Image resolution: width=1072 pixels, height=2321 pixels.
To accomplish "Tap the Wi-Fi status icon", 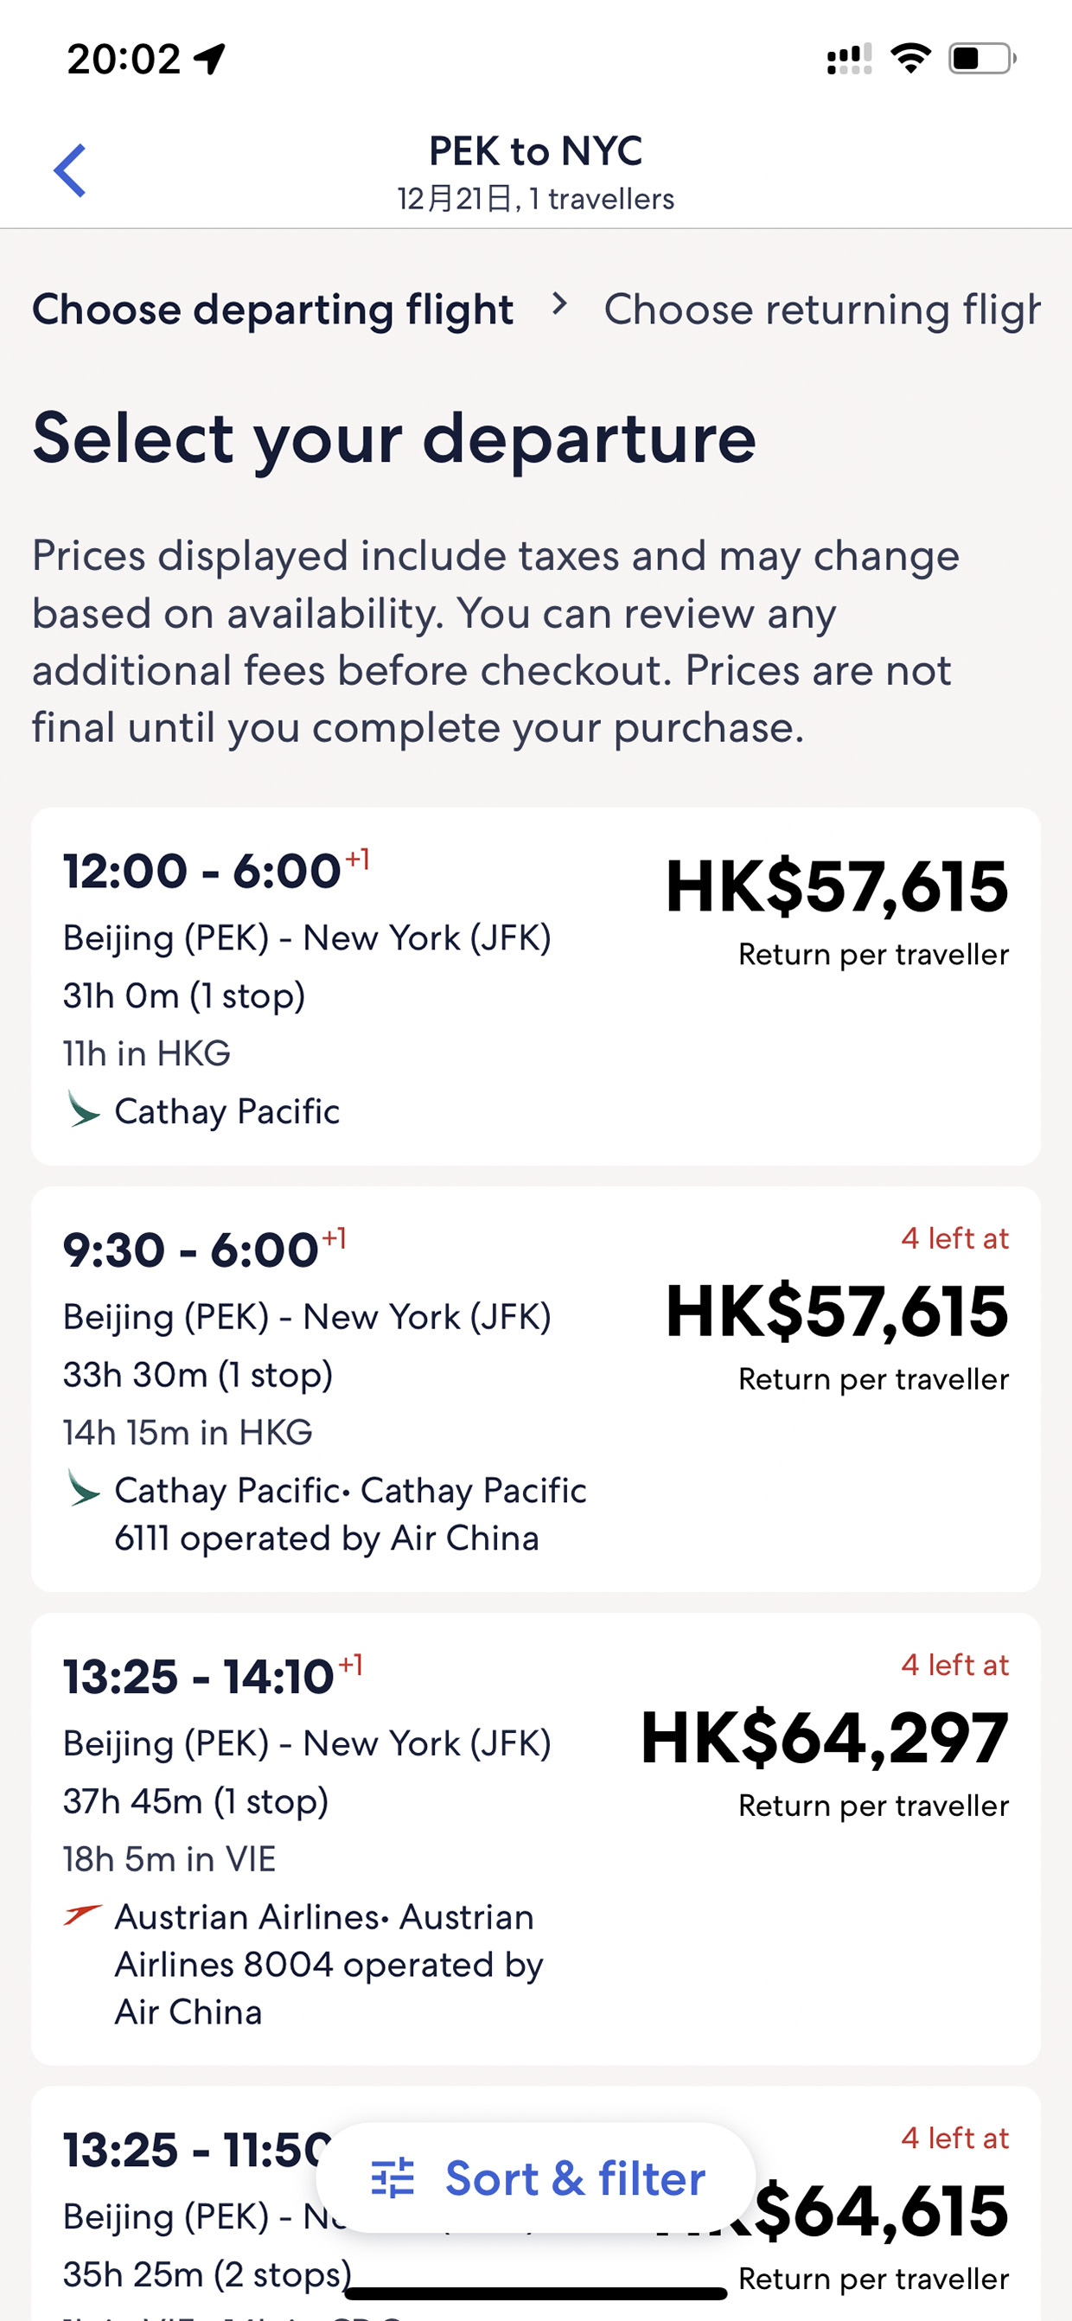I will pyautogui.click(x=909, y=59).
